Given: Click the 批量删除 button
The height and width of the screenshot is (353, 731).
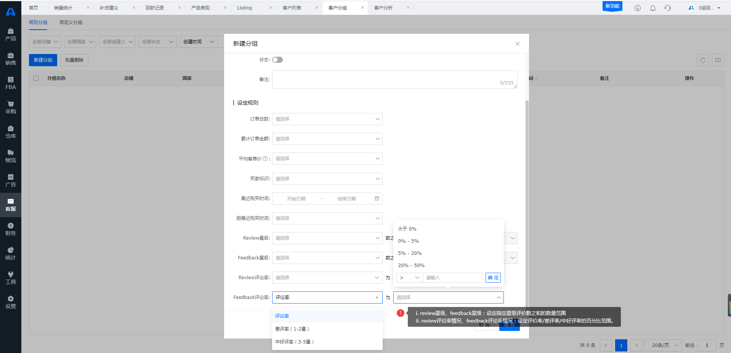Looking at the screenshot, I should click(74, 60).
